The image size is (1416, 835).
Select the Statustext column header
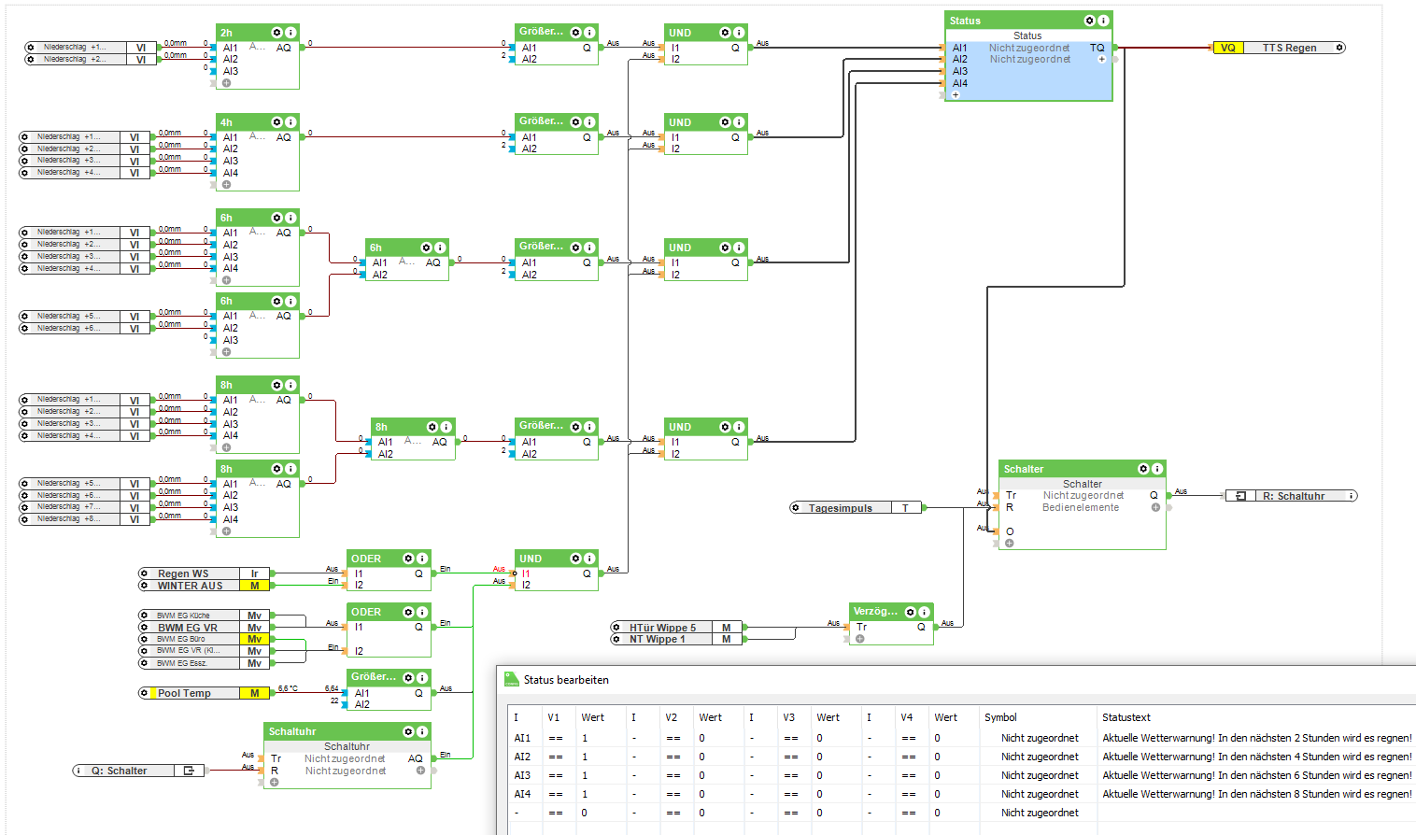[x=1126, y=717]
